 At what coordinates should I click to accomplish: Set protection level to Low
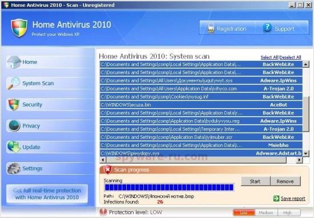244,213
